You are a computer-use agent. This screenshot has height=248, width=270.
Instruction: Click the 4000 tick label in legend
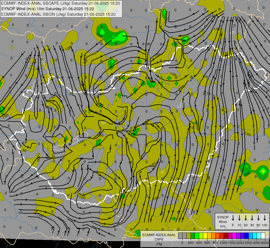tap(256, 243)
